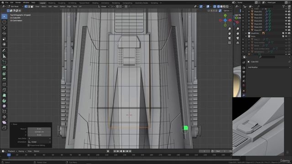Select the Shrink/Fatten tool
This screenshot has width=292, height=164.
click(4, 117)
